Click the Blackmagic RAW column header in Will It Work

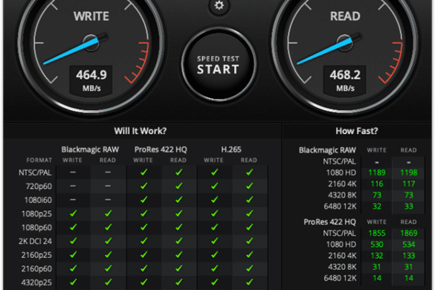click(x=90, y=149)
